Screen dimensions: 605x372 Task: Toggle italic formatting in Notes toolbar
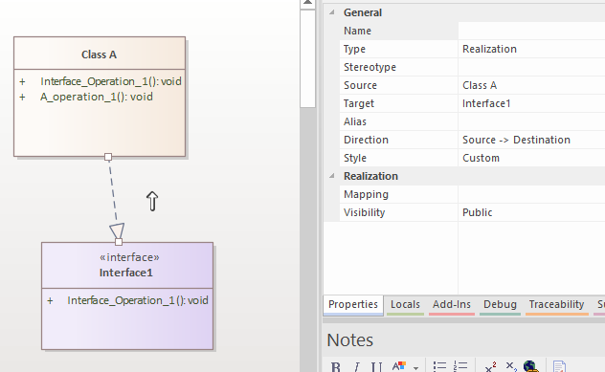357,366
